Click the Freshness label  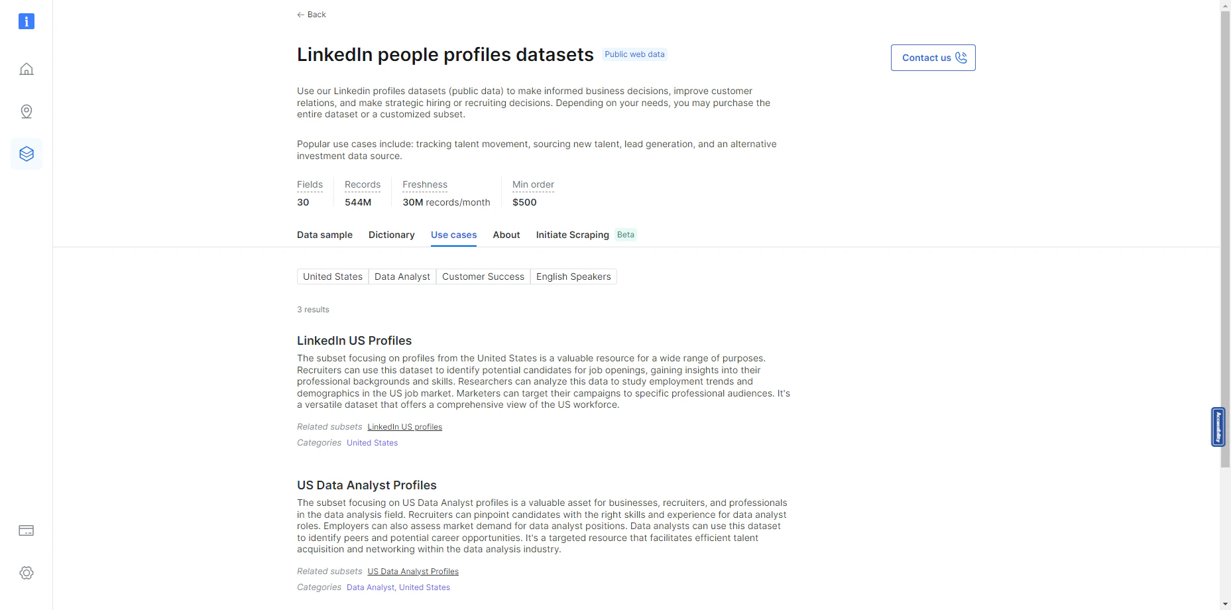(x=425, y=185)
